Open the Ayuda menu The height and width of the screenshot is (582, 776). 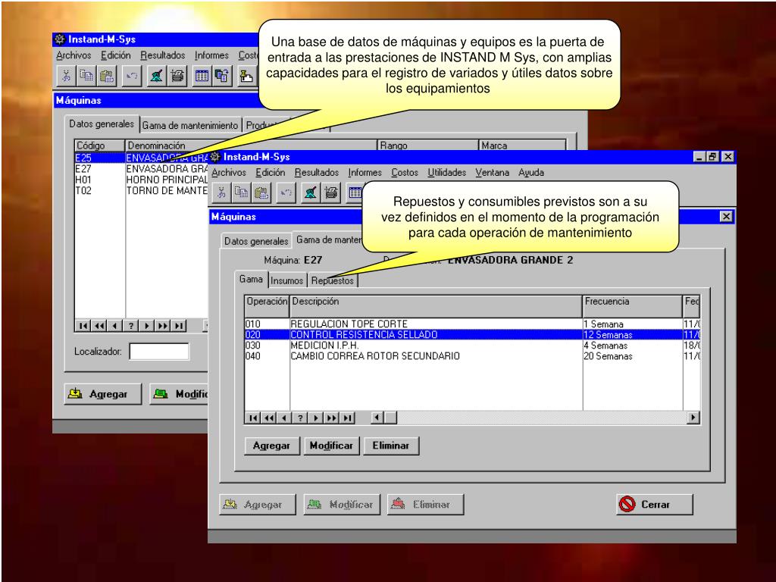click(531, 172)
